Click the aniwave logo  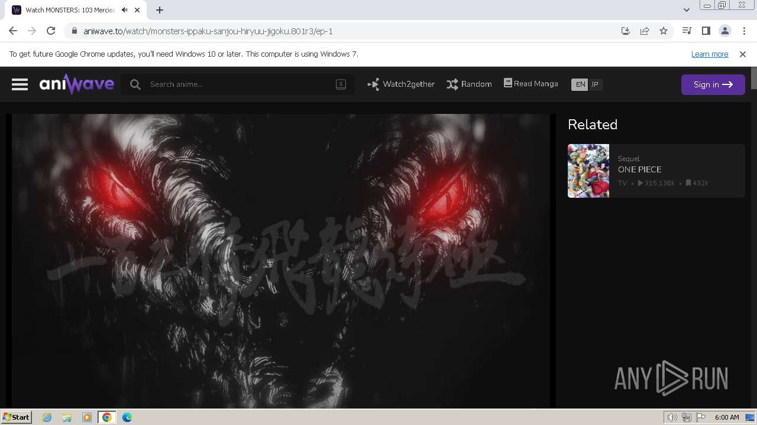click(77, 84)
